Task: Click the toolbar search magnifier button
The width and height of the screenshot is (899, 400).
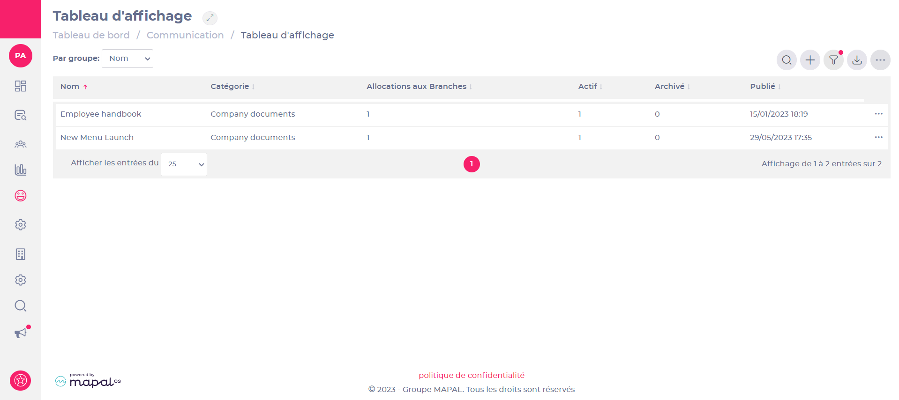Action: tap(787, 60)
